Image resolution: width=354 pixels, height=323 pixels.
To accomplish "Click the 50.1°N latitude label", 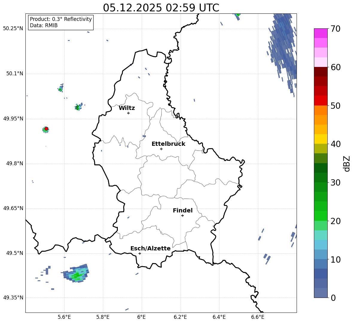I will 15,74.
